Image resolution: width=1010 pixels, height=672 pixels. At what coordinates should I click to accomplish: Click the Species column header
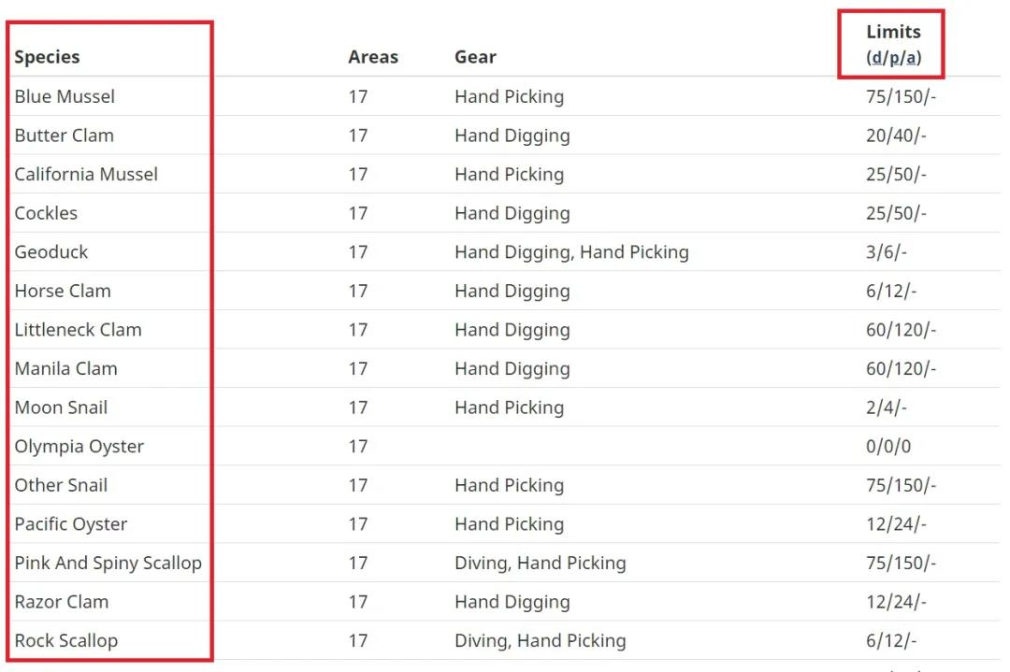point(47,57)
